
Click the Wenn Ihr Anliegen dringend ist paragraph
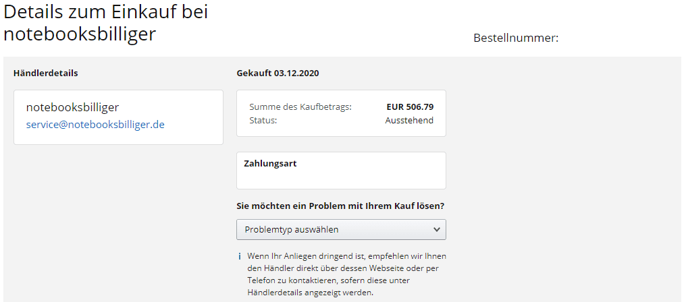(x=346, y=268)
